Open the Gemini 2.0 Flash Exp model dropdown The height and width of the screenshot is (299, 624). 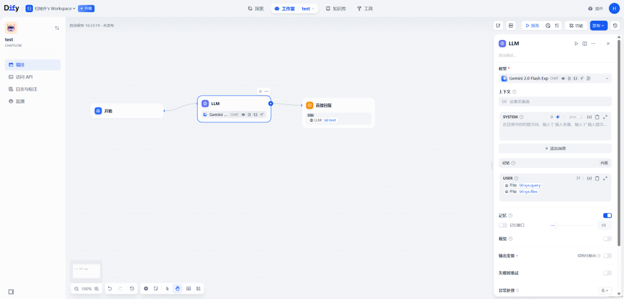[x=555, y=79]
